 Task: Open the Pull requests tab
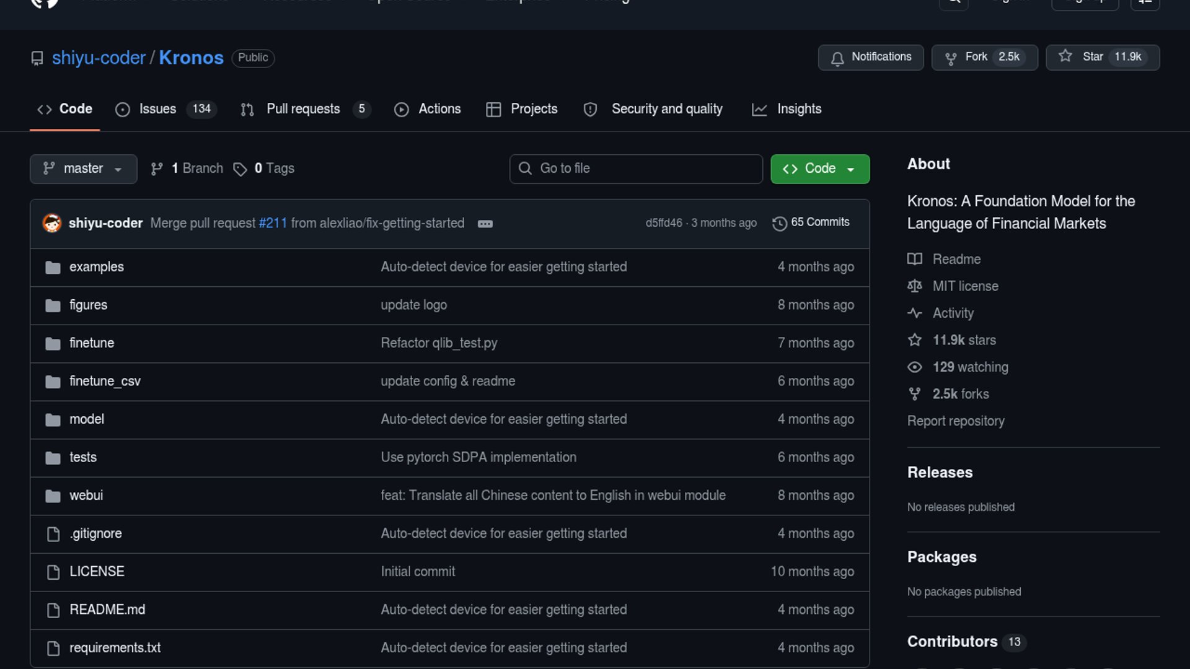(x=302, y=109)
